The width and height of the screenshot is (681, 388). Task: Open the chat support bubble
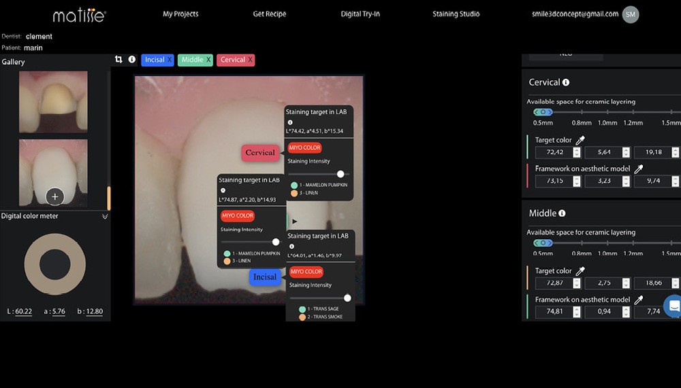point(673,306)
